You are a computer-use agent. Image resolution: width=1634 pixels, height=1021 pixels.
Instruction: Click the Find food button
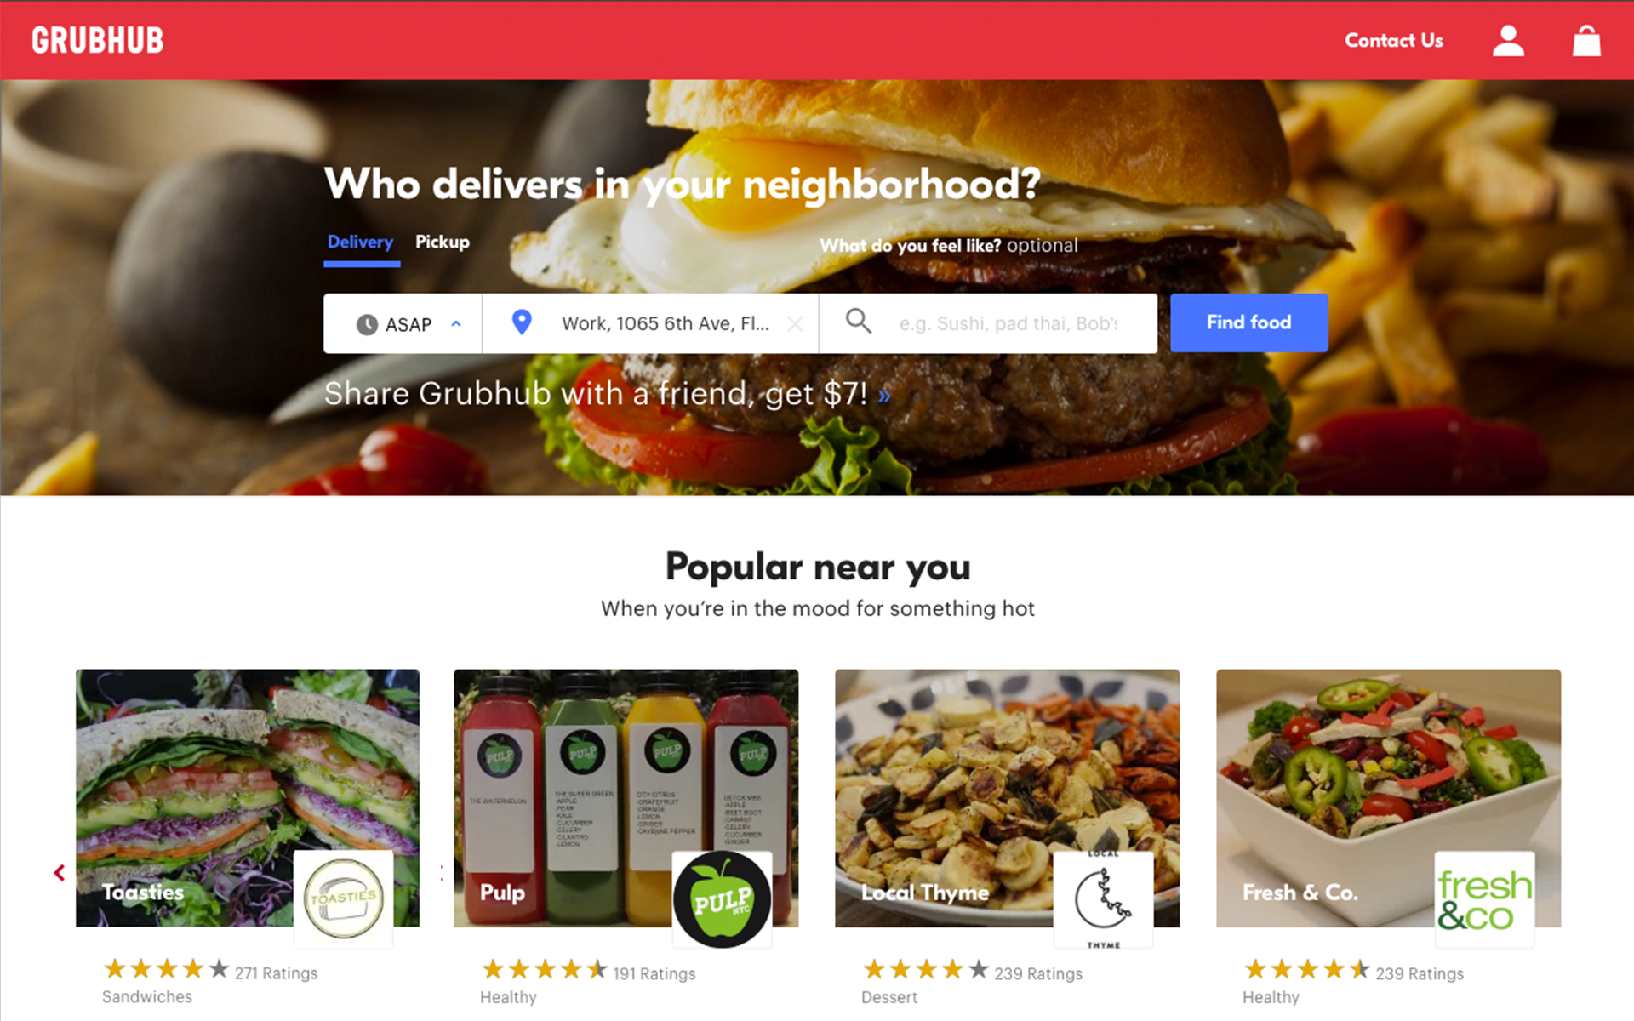1248,322
